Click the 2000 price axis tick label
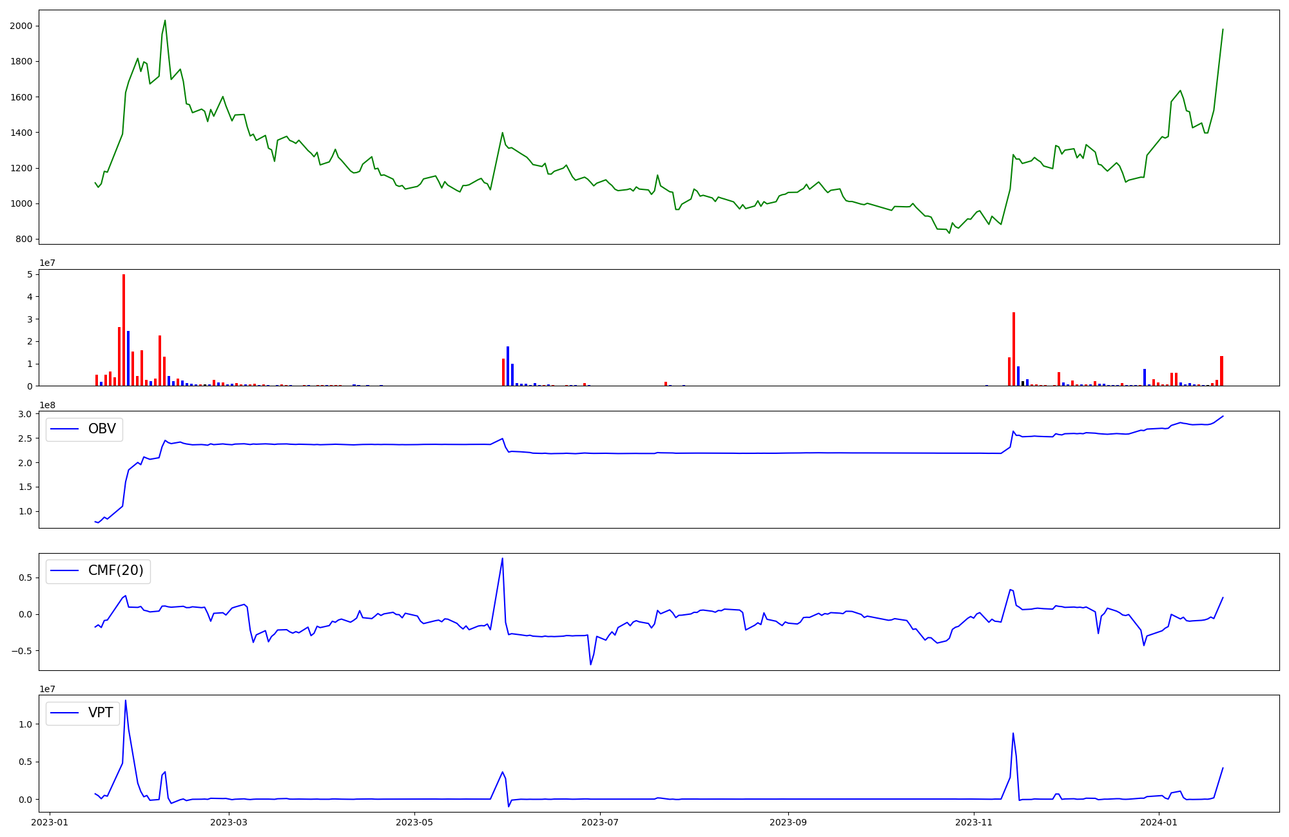This screenshot has width=1289, height=837. click(x=22, y=26)
